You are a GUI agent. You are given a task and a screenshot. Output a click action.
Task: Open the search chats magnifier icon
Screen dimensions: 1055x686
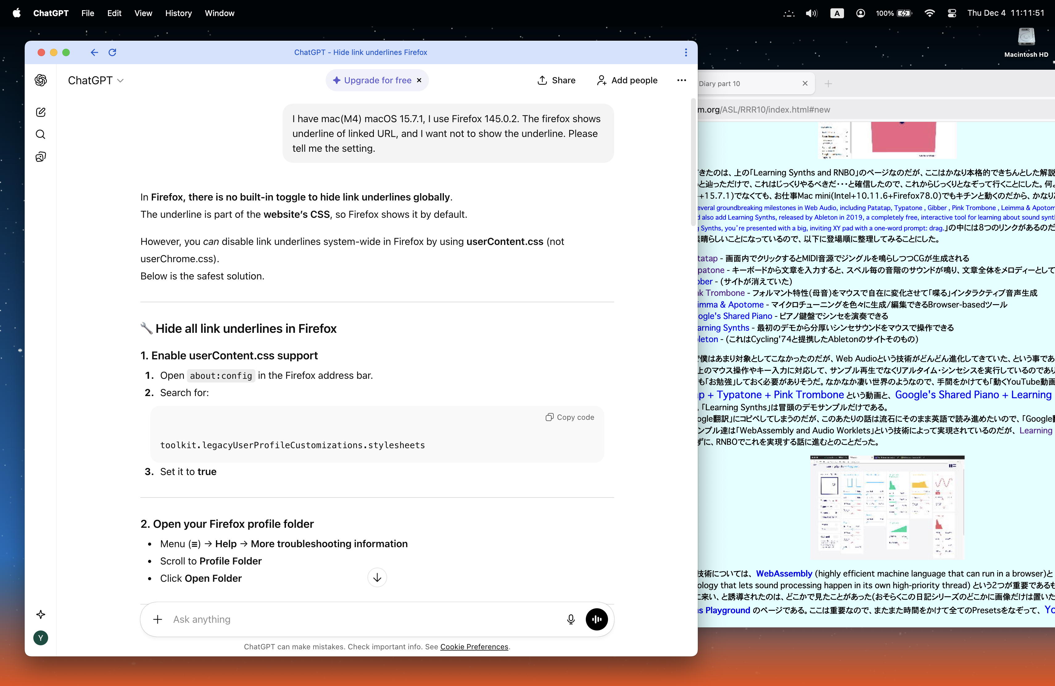40,134
